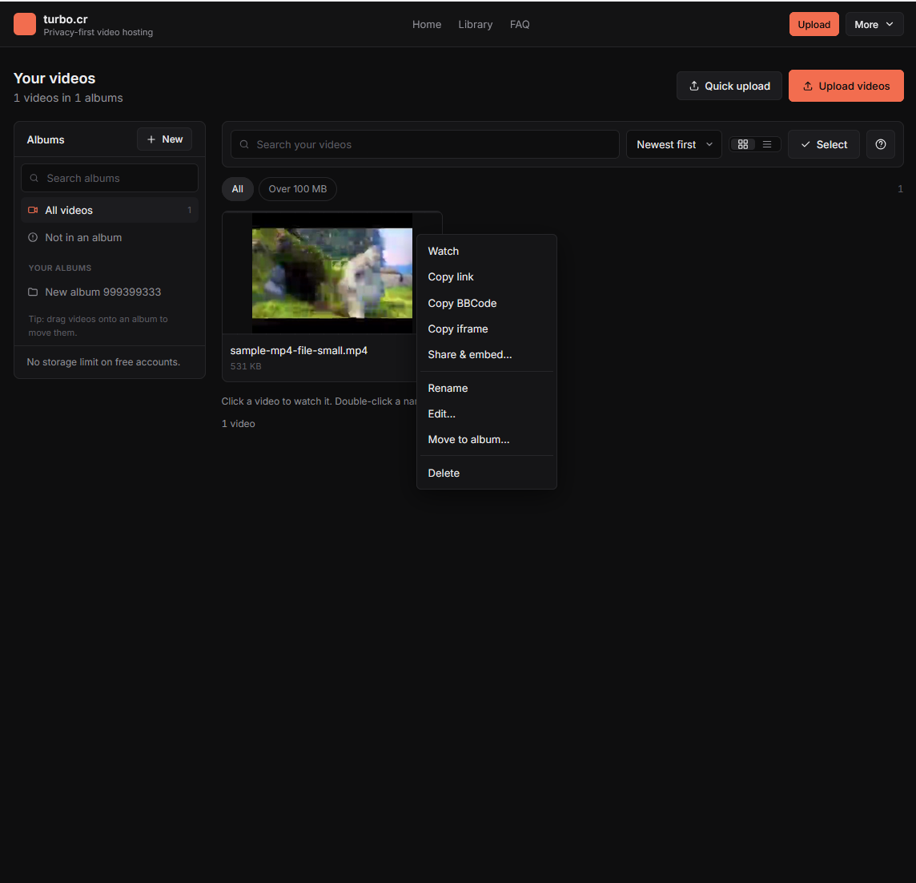Choose Move to album... menu entry

pyautogui.click(x=486, y=440)
